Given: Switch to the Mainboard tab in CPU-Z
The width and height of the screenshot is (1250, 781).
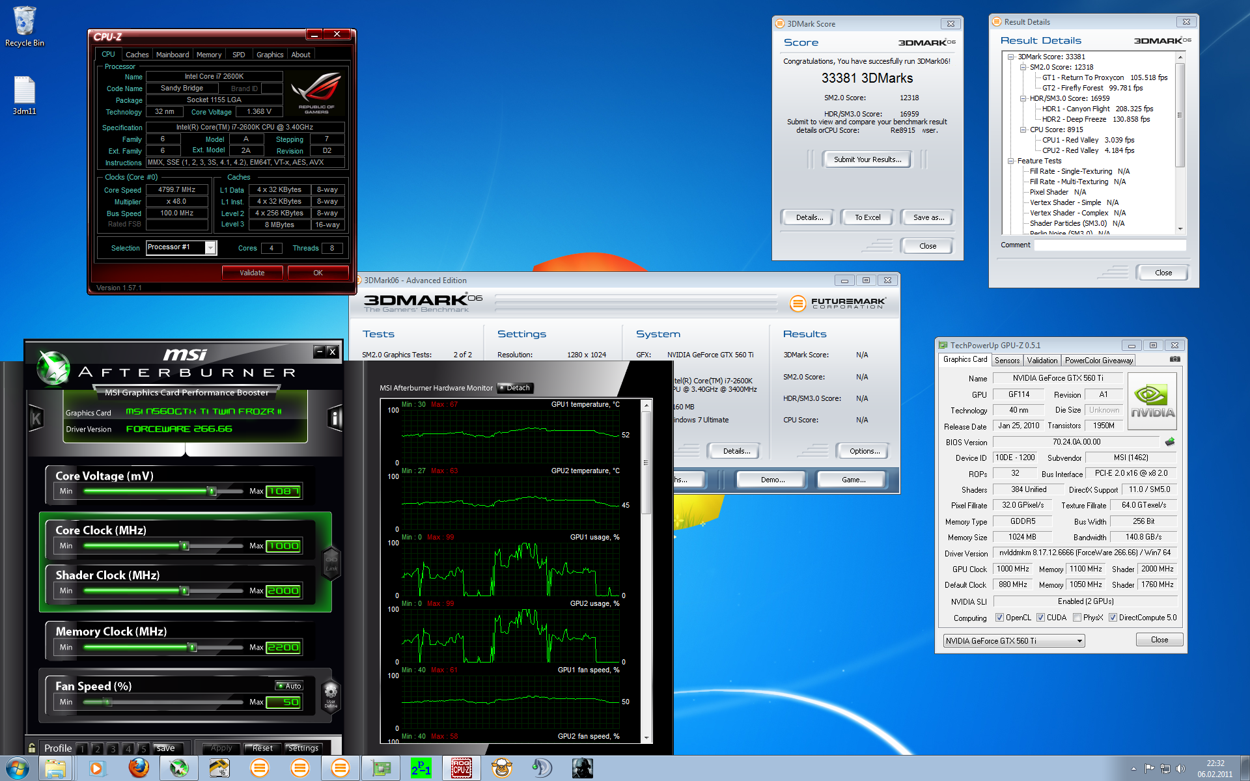Looking at the screenshot, I should pos(173,55).
